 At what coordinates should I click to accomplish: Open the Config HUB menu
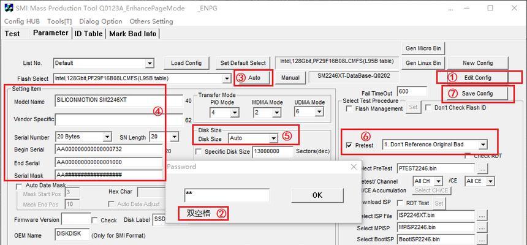coord(22,21)
